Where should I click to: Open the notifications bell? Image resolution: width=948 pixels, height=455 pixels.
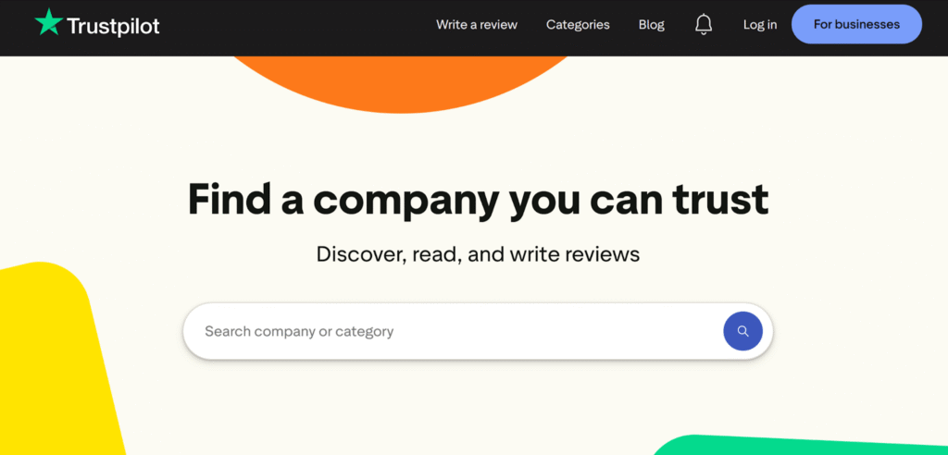coord(704,25)
